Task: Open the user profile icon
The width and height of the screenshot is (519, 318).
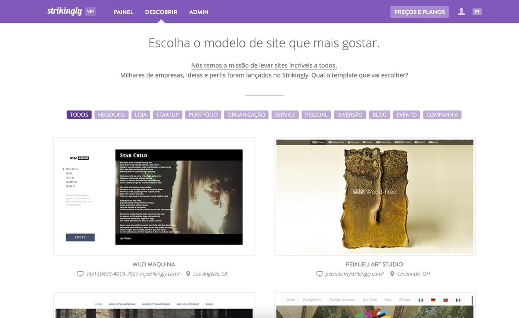Action: (x=461, y=12)
